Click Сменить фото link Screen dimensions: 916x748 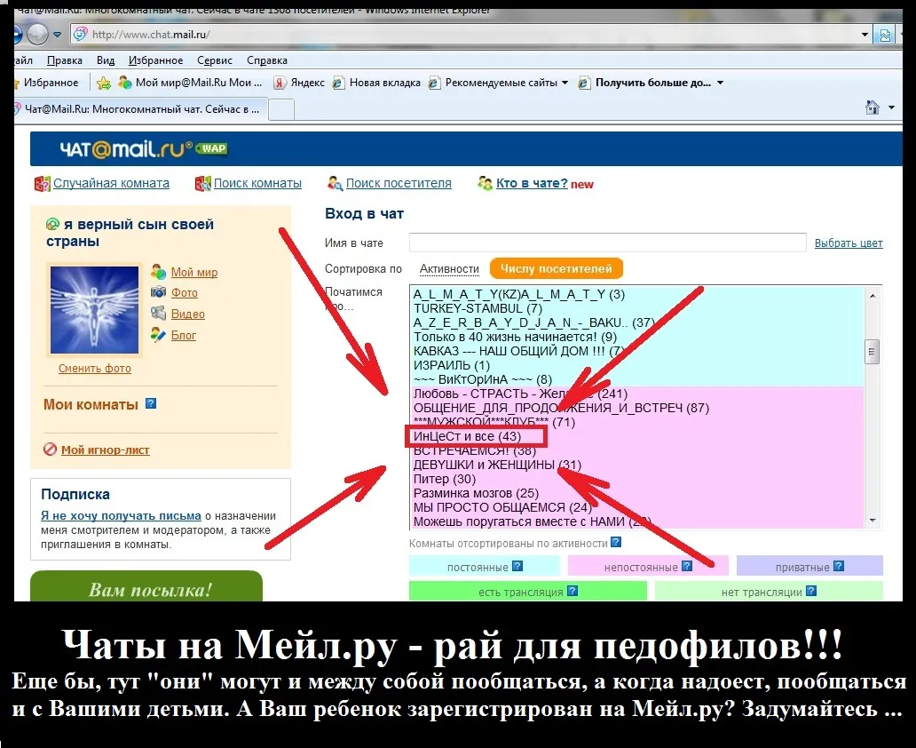(95, 369)
